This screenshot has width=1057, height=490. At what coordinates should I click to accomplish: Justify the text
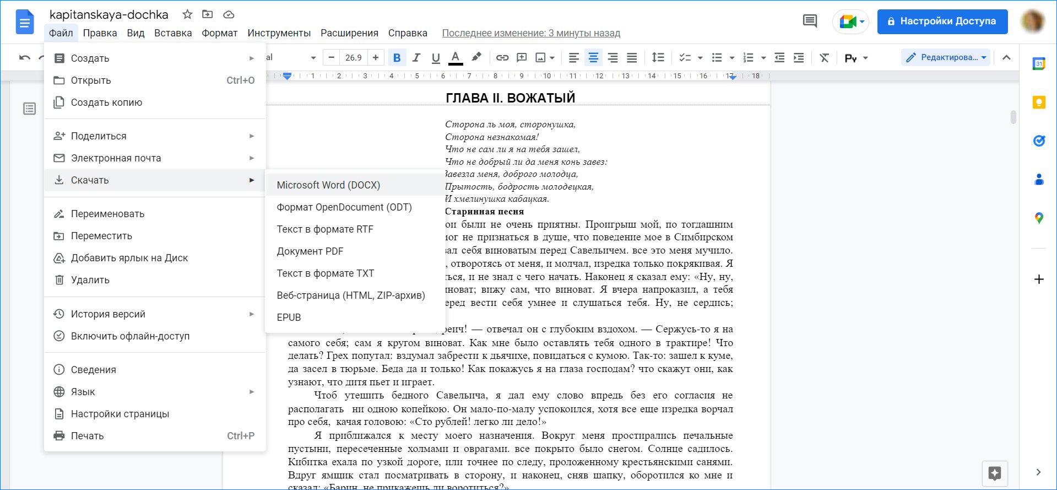coord(632,57)
